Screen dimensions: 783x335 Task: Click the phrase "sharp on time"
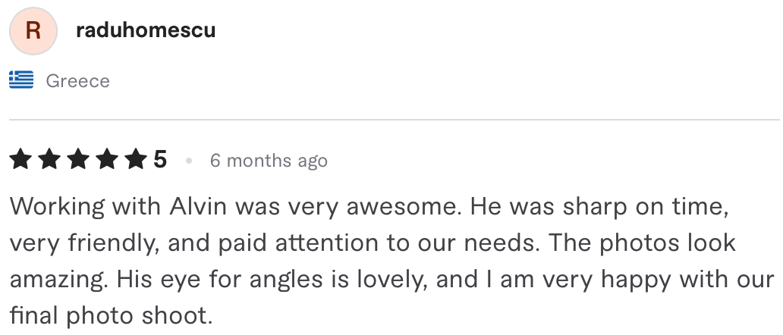click(645, 207)
